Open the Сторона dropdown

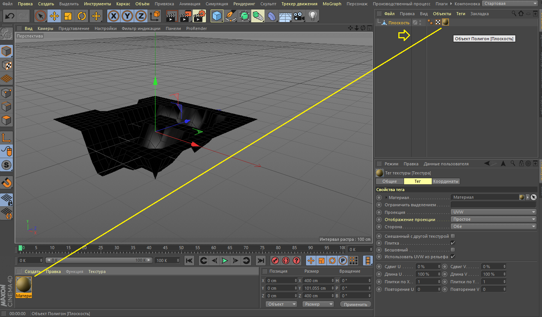pos(494,227)
